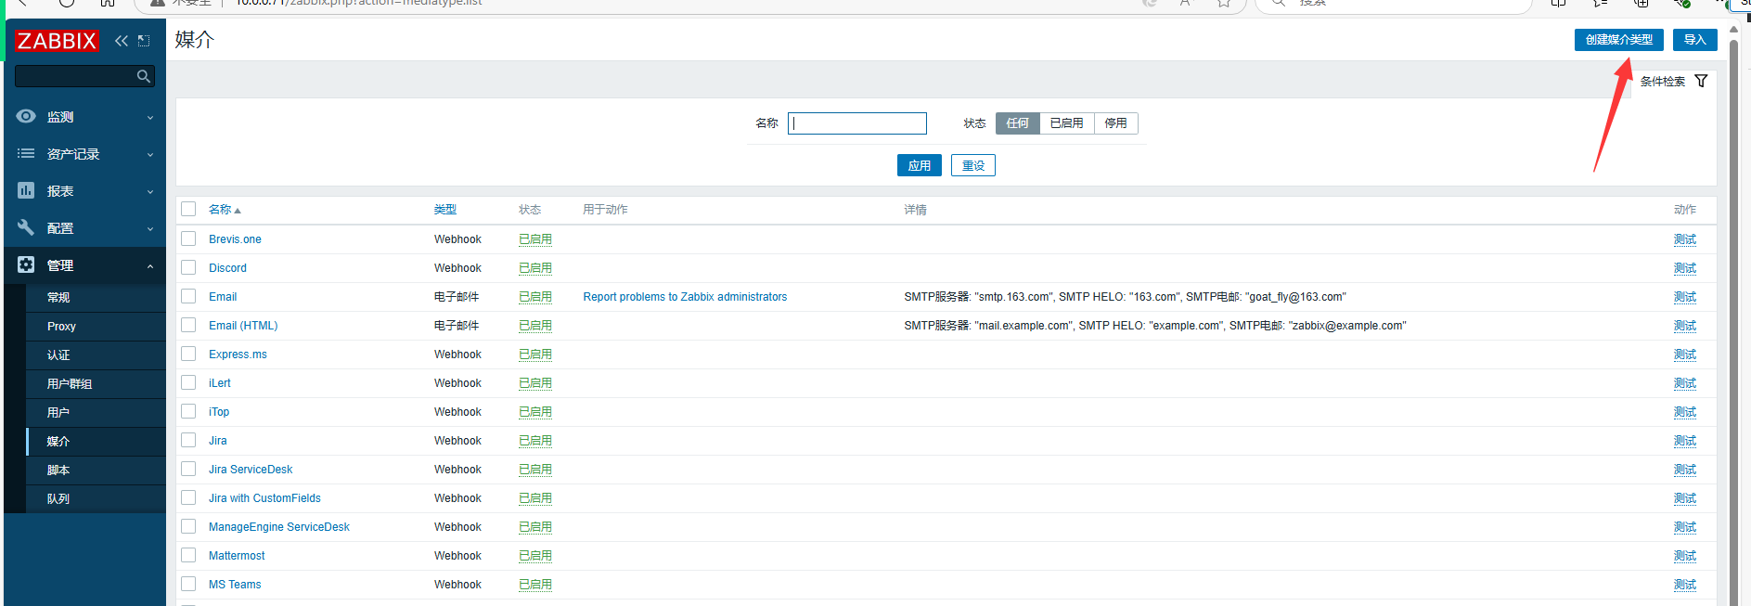Open the 用户群组 submenu item
The height and width of the screenshot is (606, 1751).
pos(97,383)
